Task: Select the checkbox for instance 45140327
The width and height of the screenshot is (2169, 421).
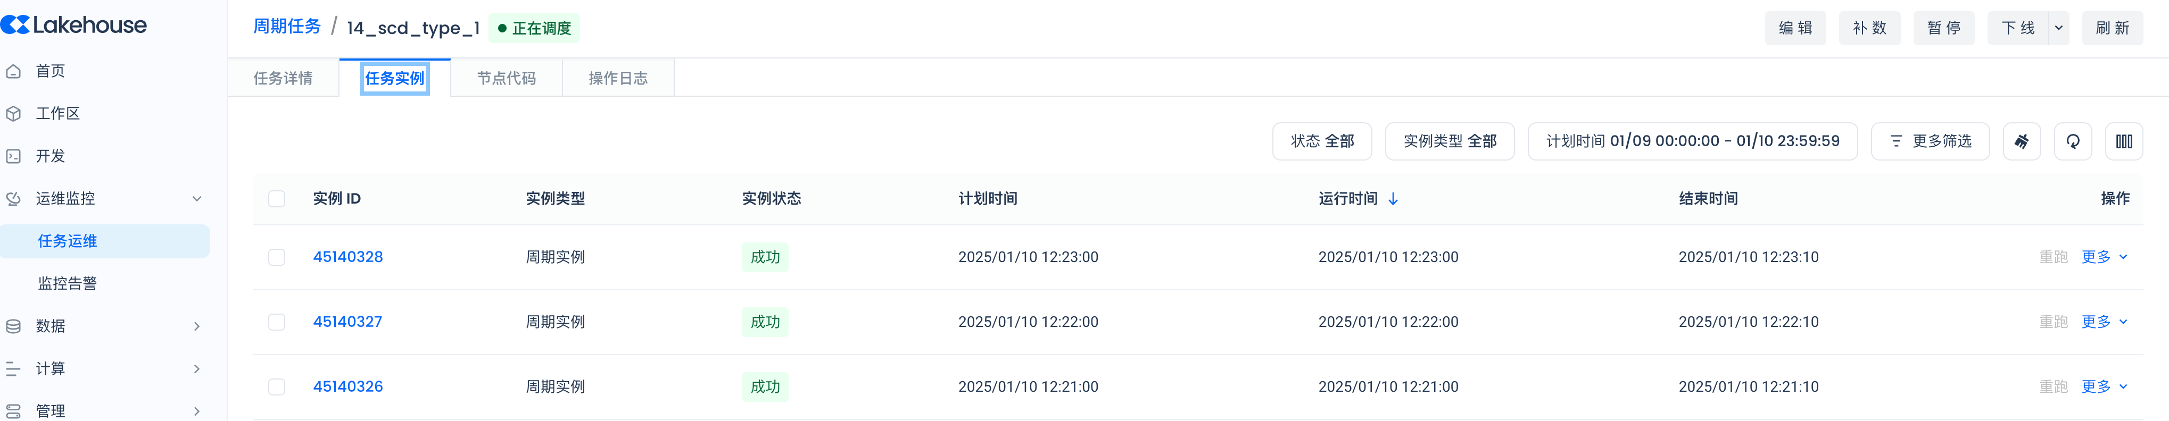Action: pyautogui.click(x=276, y=322)
